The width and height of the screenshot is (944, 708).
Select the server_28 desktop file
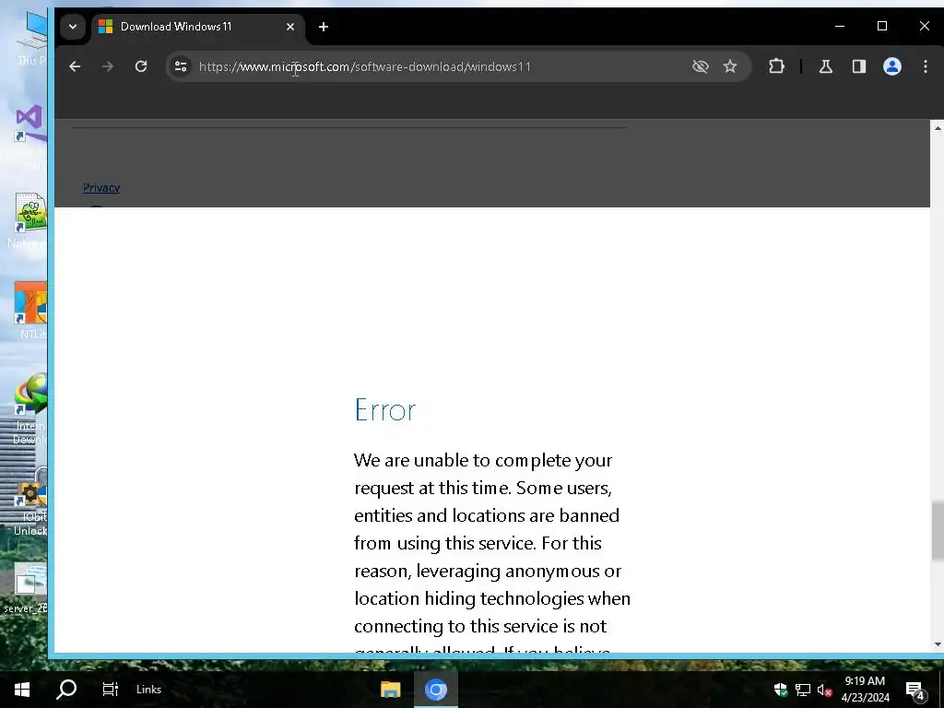pyautogui.click(x=27, y=587)
